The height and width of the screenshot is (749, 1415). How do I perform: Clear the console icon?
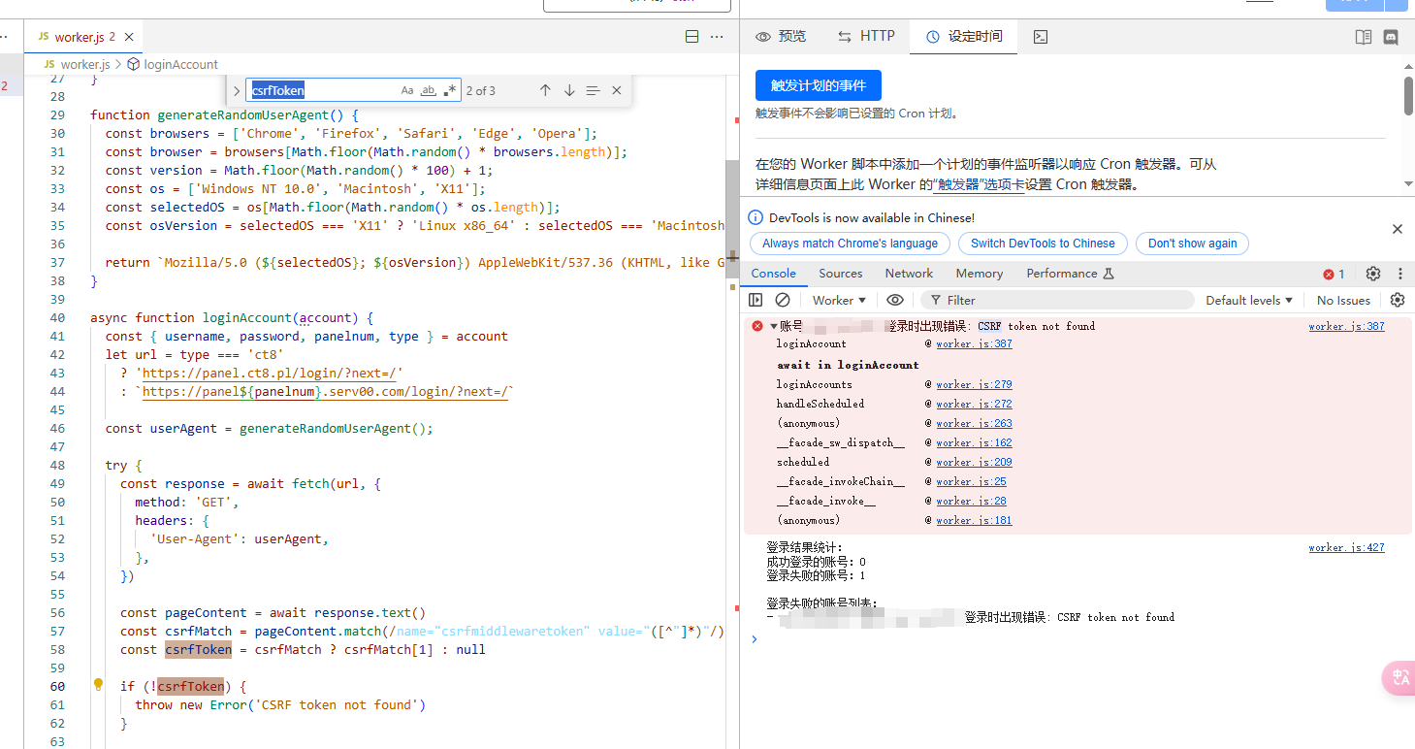coord(783,300)
